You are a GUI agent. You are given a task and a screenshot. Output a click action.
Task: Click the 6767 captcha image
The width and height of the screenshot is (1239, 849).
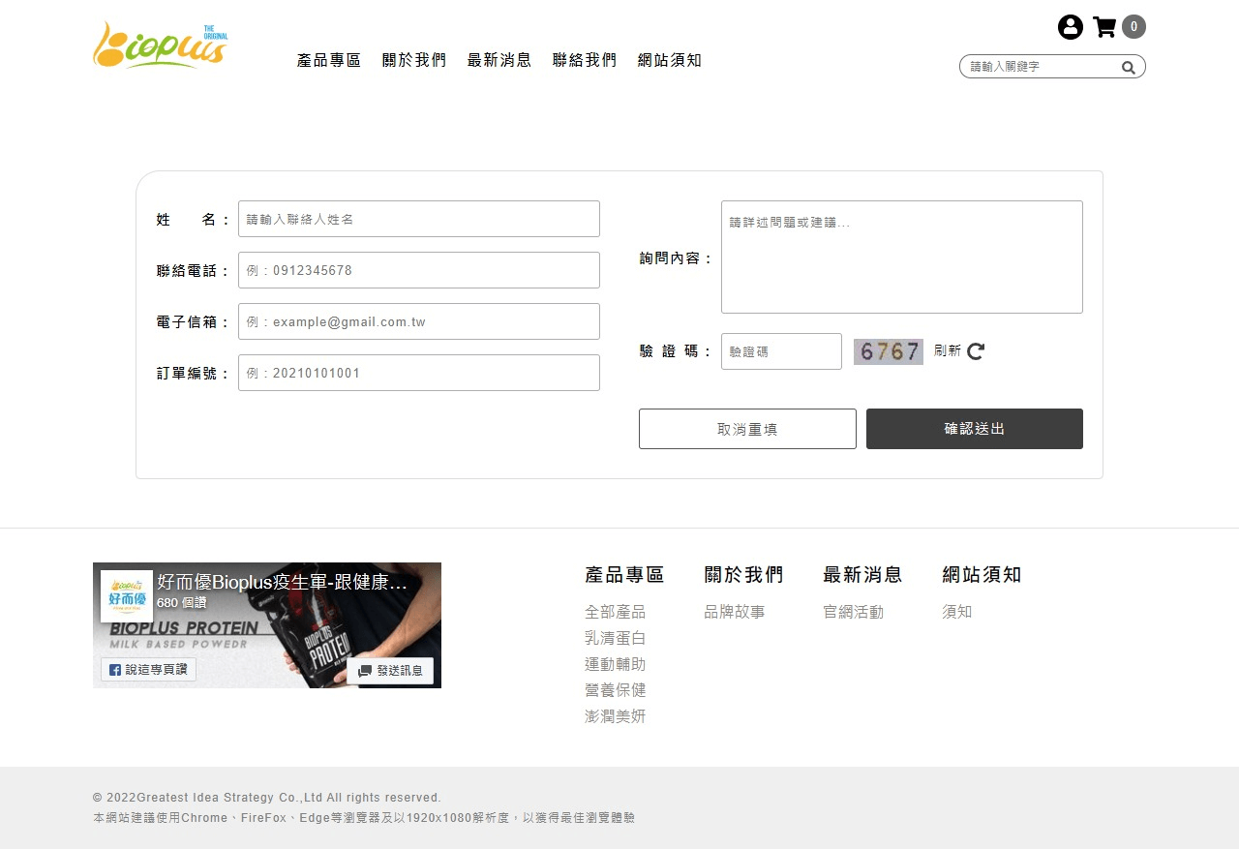889,351
